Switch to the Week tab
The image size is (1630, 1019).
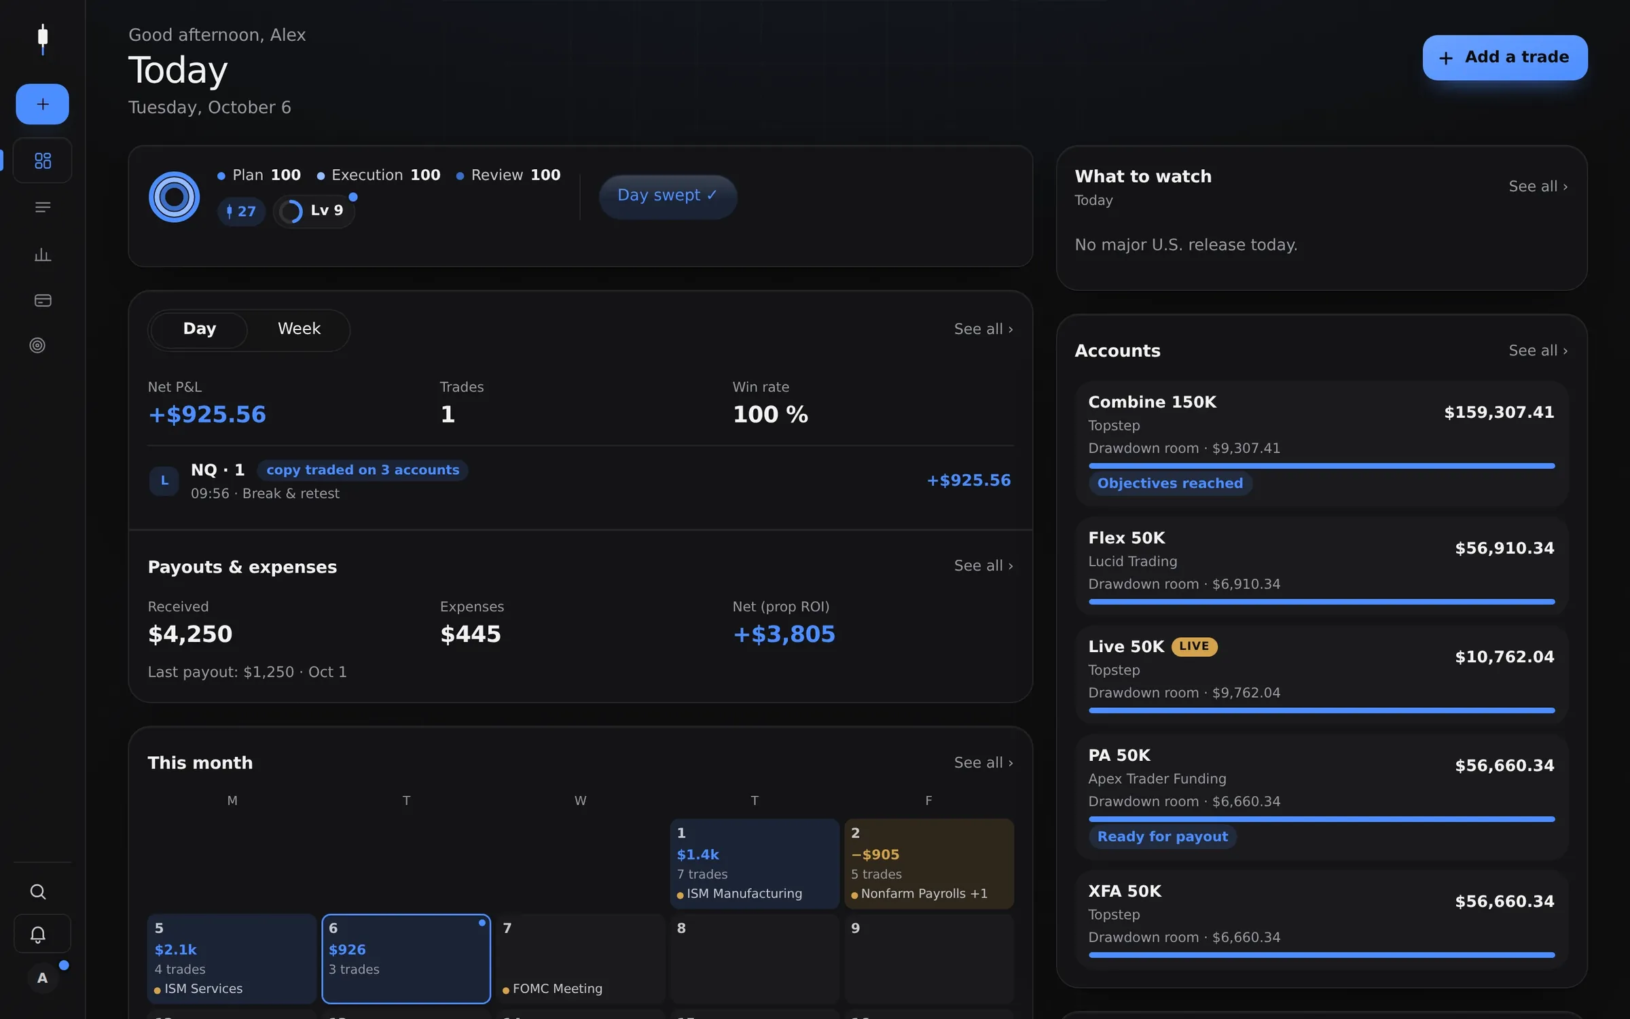coord(299,329)
